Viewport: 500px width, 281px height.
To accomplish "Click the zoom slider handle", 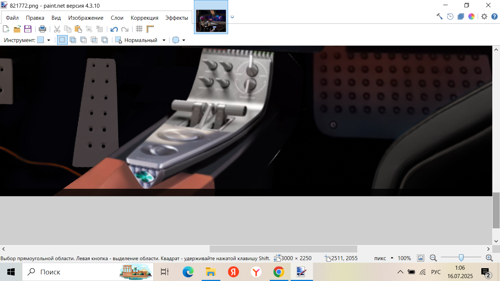I will 461,258.
